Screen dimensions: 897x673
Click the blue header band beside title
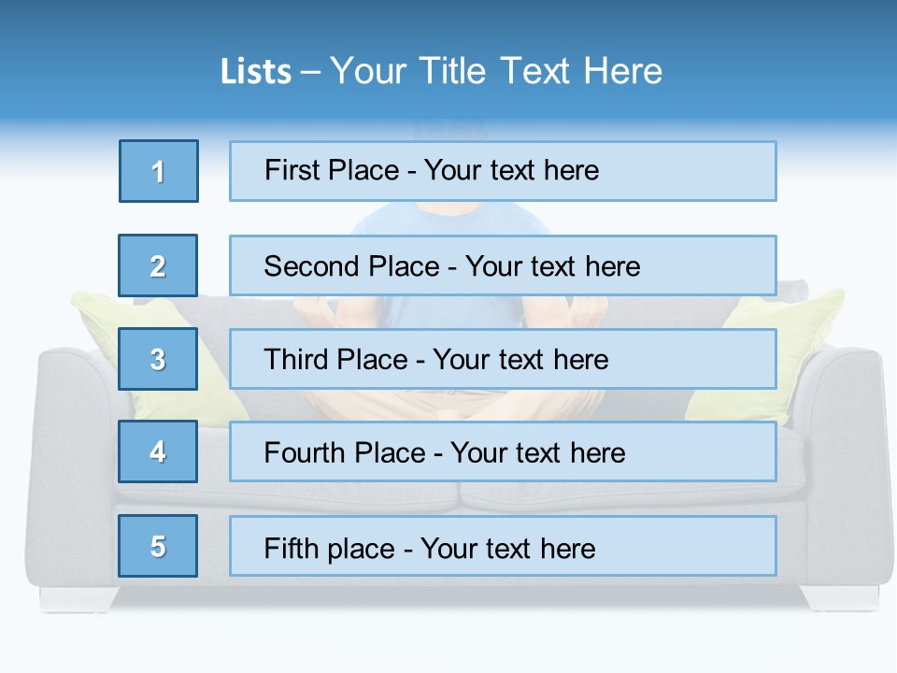coord(785,65)
